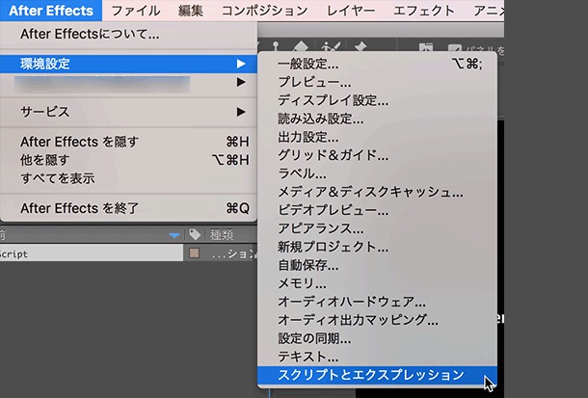
Task: Open ビデオプレビュー... preferences
Action: 377,210
